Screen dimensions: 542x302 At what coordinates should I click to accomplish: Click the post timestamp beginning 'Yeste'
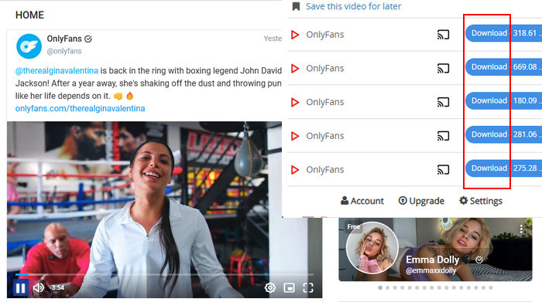click(x=273, y=39)
